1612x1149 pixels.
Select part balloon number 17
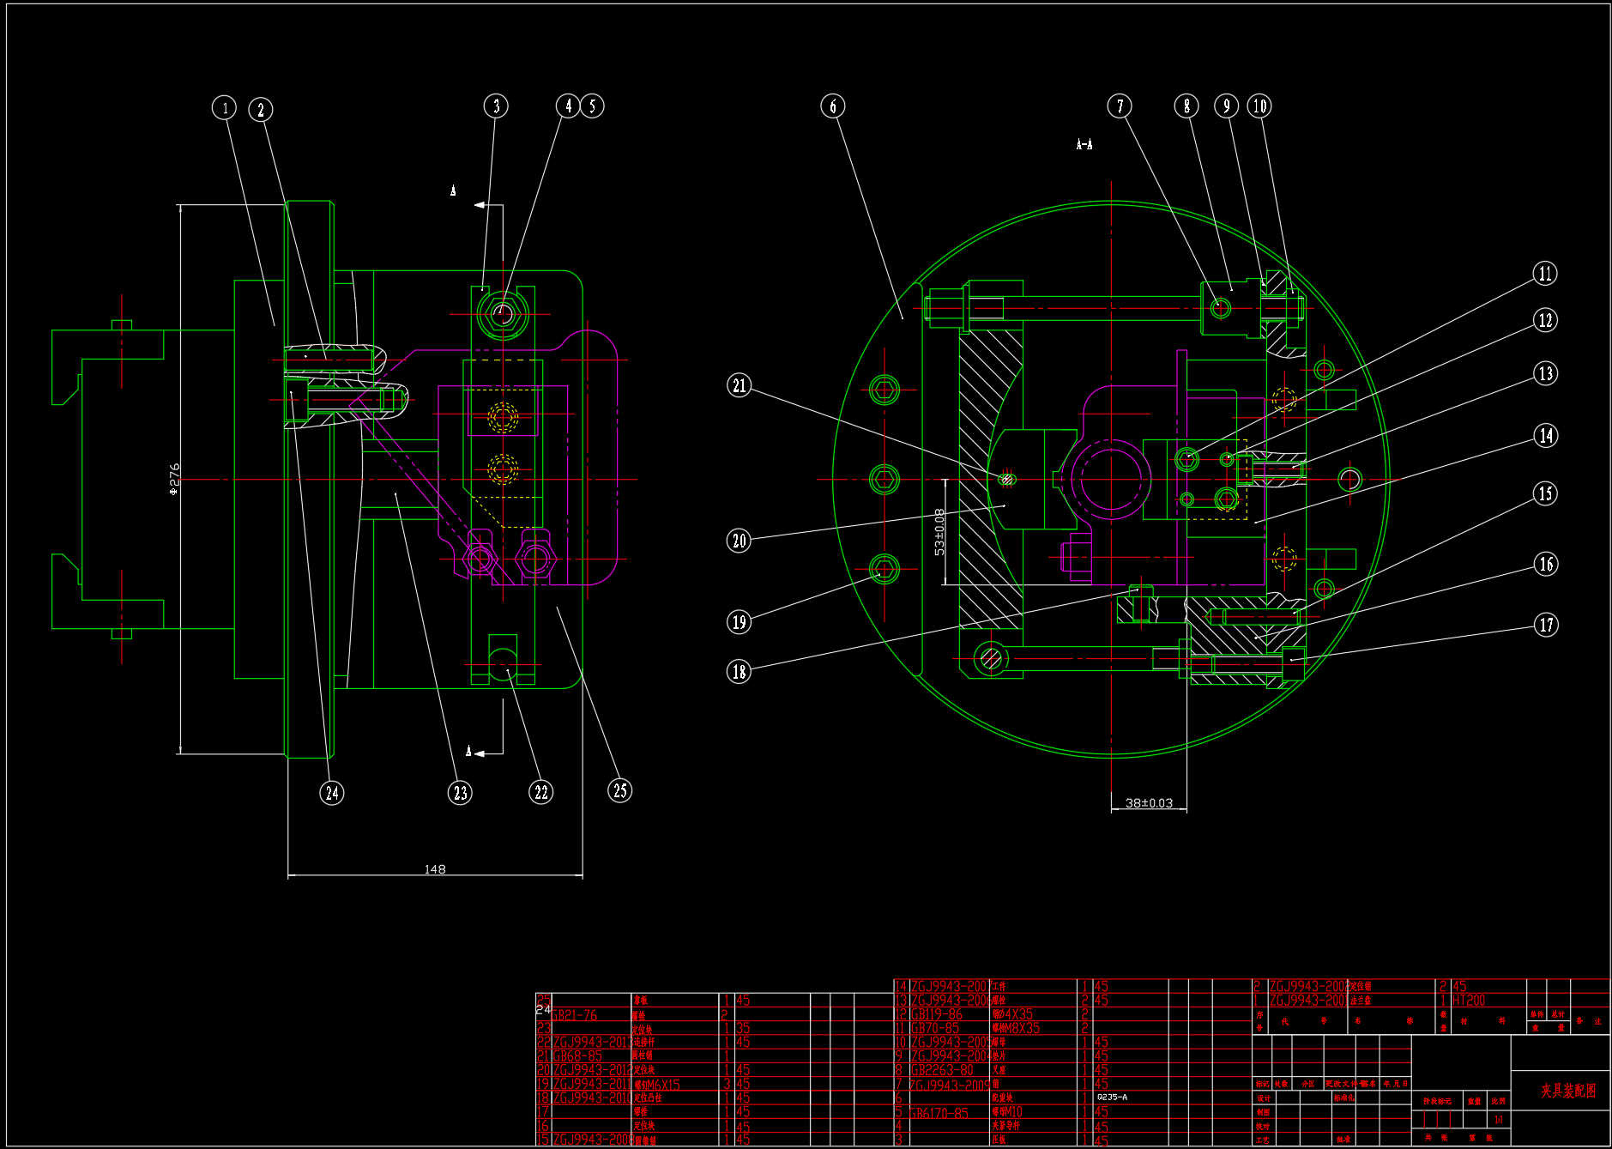click(1546, 625)
